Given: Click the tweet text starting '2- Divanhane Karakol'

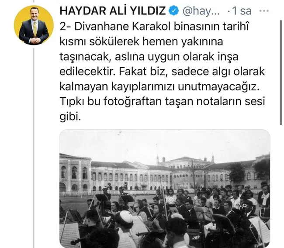Looking at the screenshot, I should coord(162,72).
